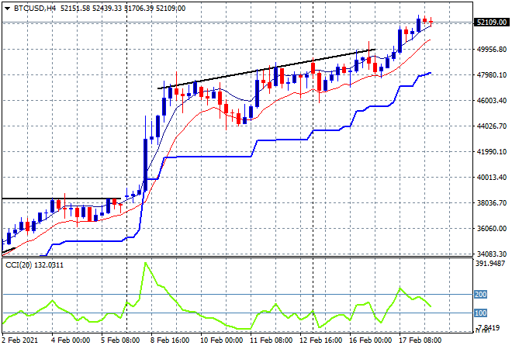
Task: Select the 46003.40 price axis label
Action: (x=491, y=100)
